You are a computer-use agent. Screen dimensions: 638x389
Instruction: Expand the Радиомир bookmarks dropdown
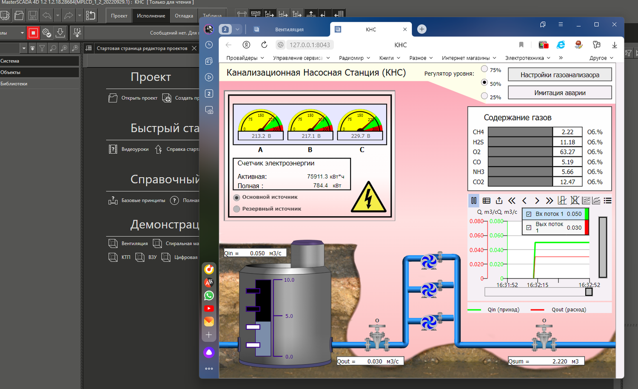pyautogui.click(x=354, y=58)
